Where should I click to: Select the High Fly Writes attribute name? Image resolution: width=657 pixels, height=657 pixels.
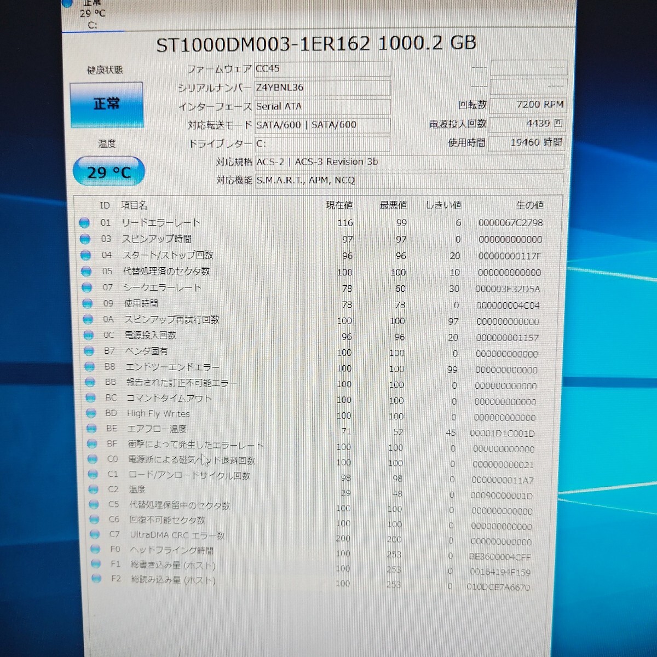(x=158, y=414)
